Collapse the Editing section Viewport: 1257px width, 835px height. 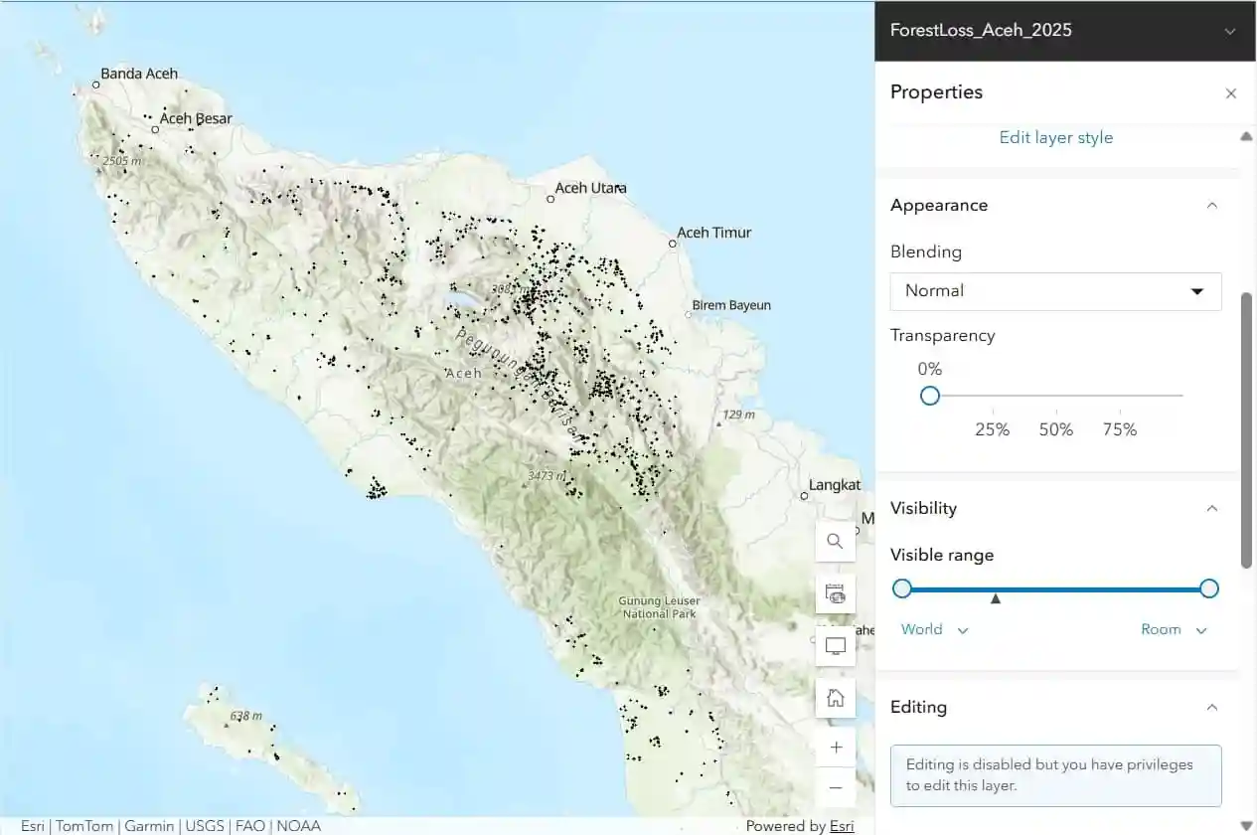(x=1211, y=707)
